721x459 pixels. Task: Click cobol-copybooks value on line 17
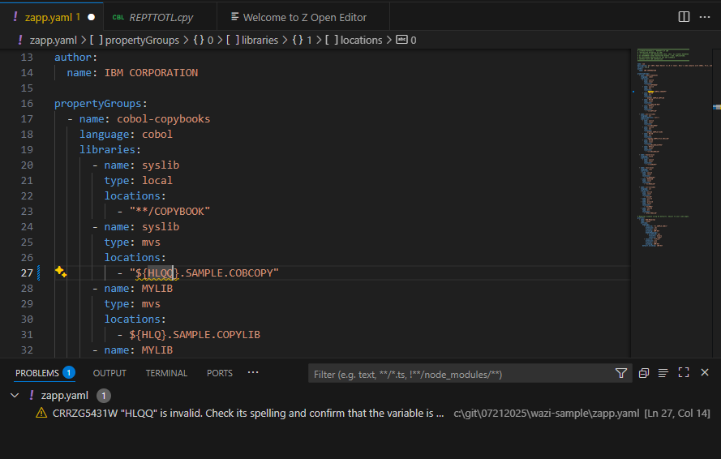coord(163,118)
